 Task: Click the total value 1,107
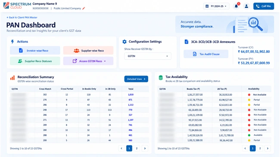131,120
